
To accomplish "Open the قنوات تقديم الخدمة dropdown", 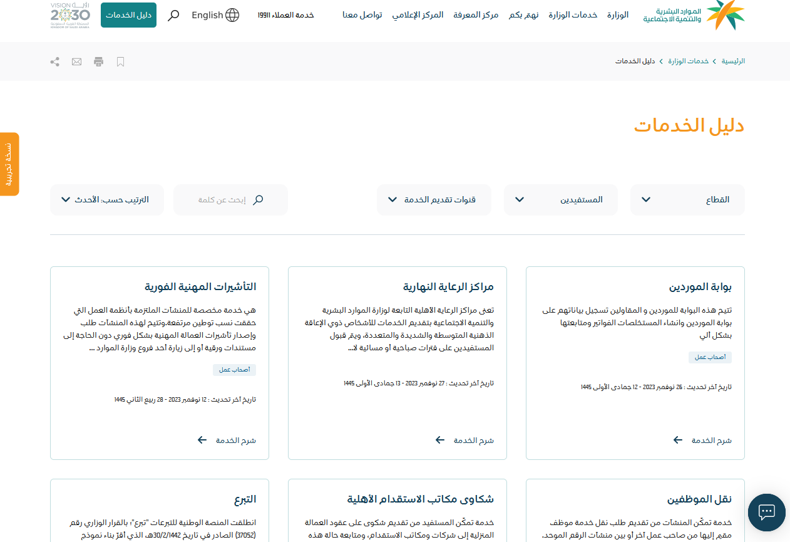I will click(434, 200).
